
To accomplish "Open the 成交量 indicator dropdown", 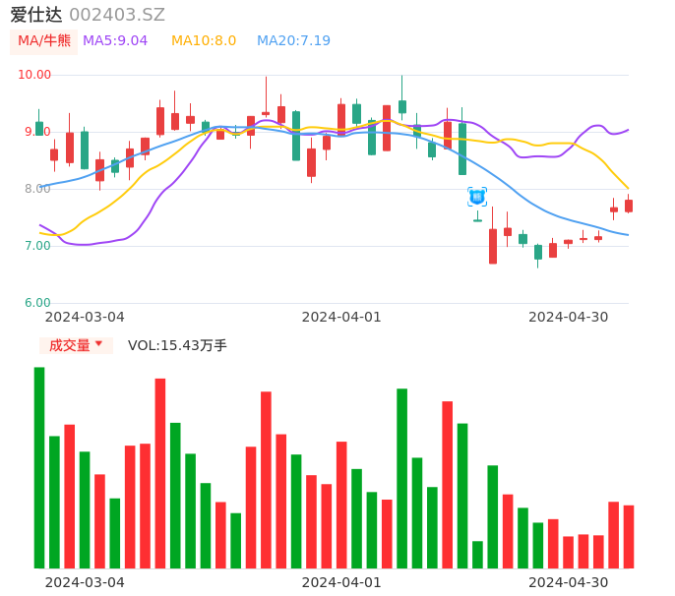I will (76, 345).
